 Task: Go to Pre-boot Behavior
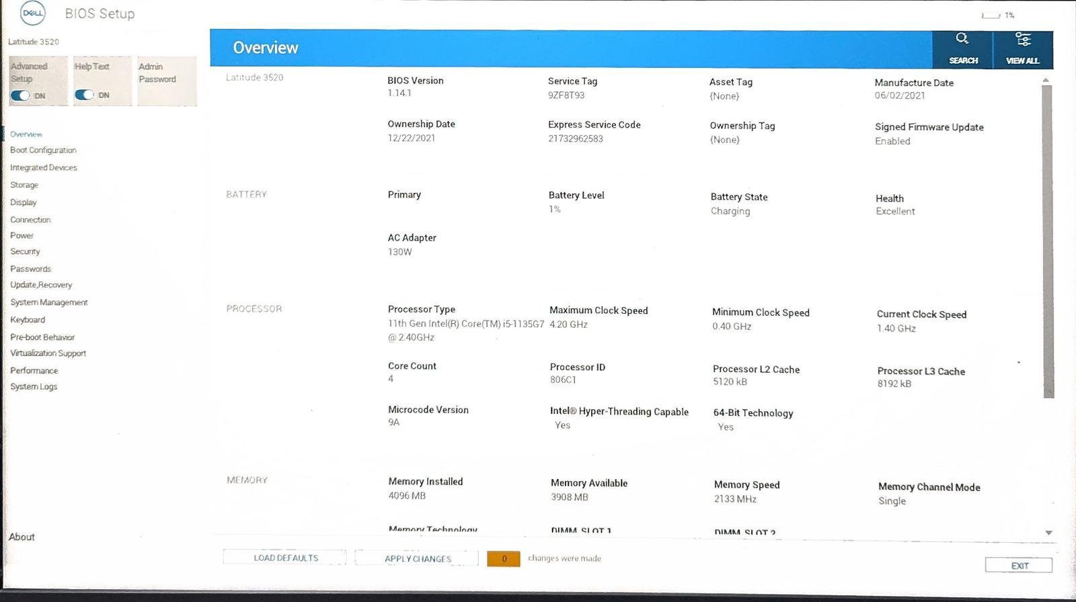[42, 337]
